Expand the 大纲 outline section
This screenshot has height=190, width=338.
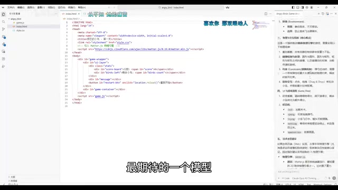[13, 177]
